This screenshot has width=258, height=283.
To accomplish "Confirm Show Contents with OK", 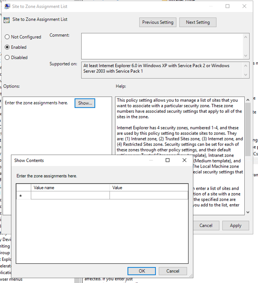I will click(x=142, y=271).
